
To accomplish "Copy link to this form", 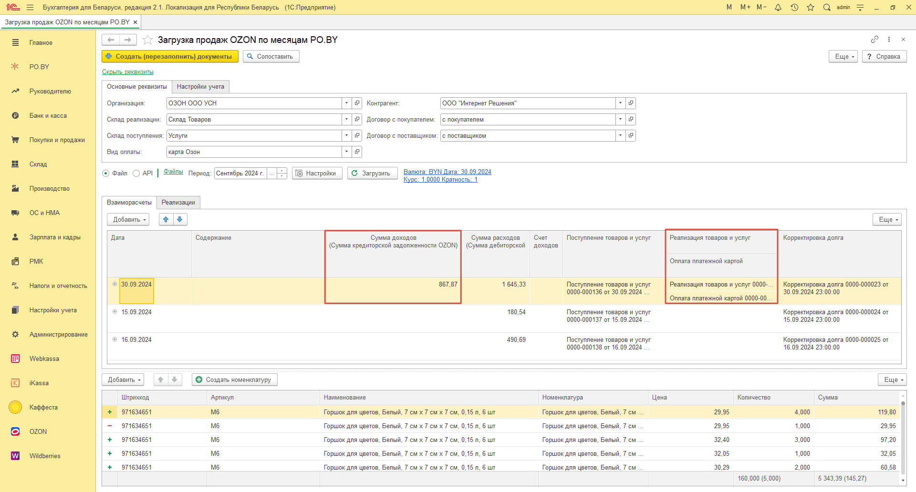I will [874, 39].
